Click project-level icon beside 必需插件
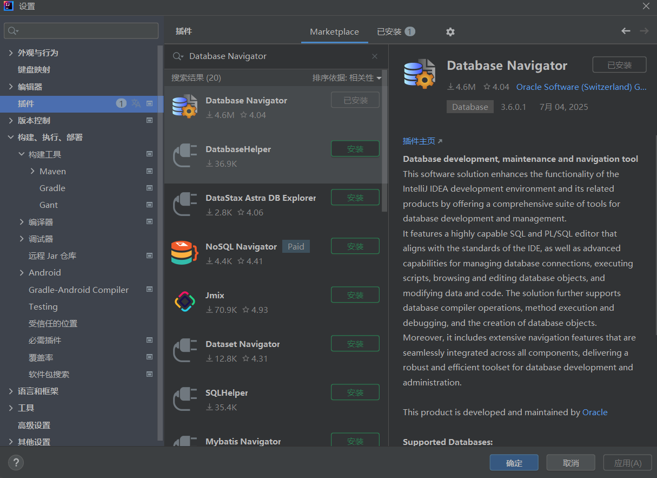This screenshot has height=478, width=657. click(150, 340)
